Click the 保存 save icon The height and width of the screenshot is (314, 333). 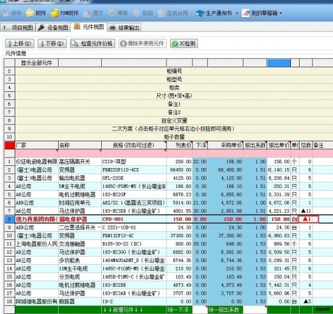[5, 13]
